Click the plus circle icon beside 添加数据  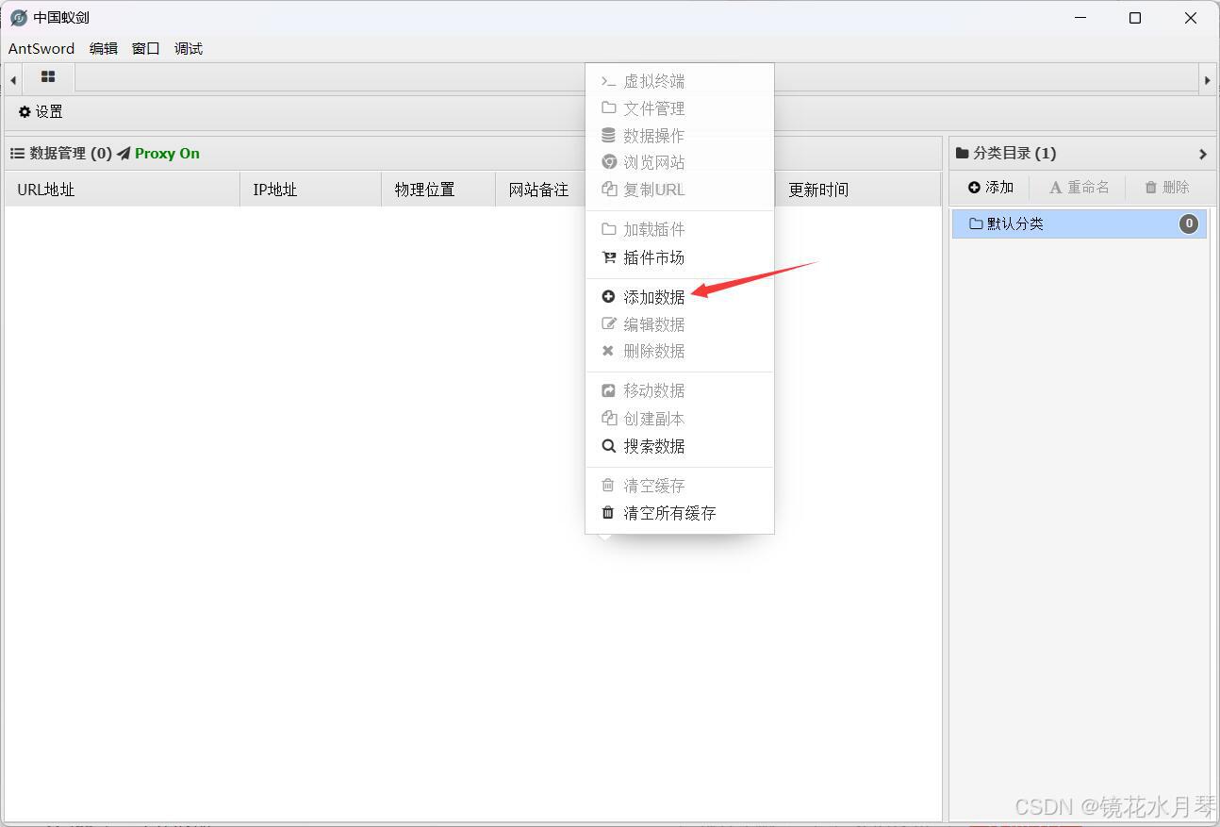click(x=608, y=296)
